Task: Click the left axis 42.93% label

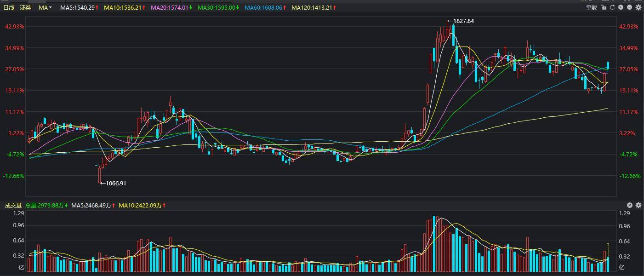Action: (x=15, y=27)
